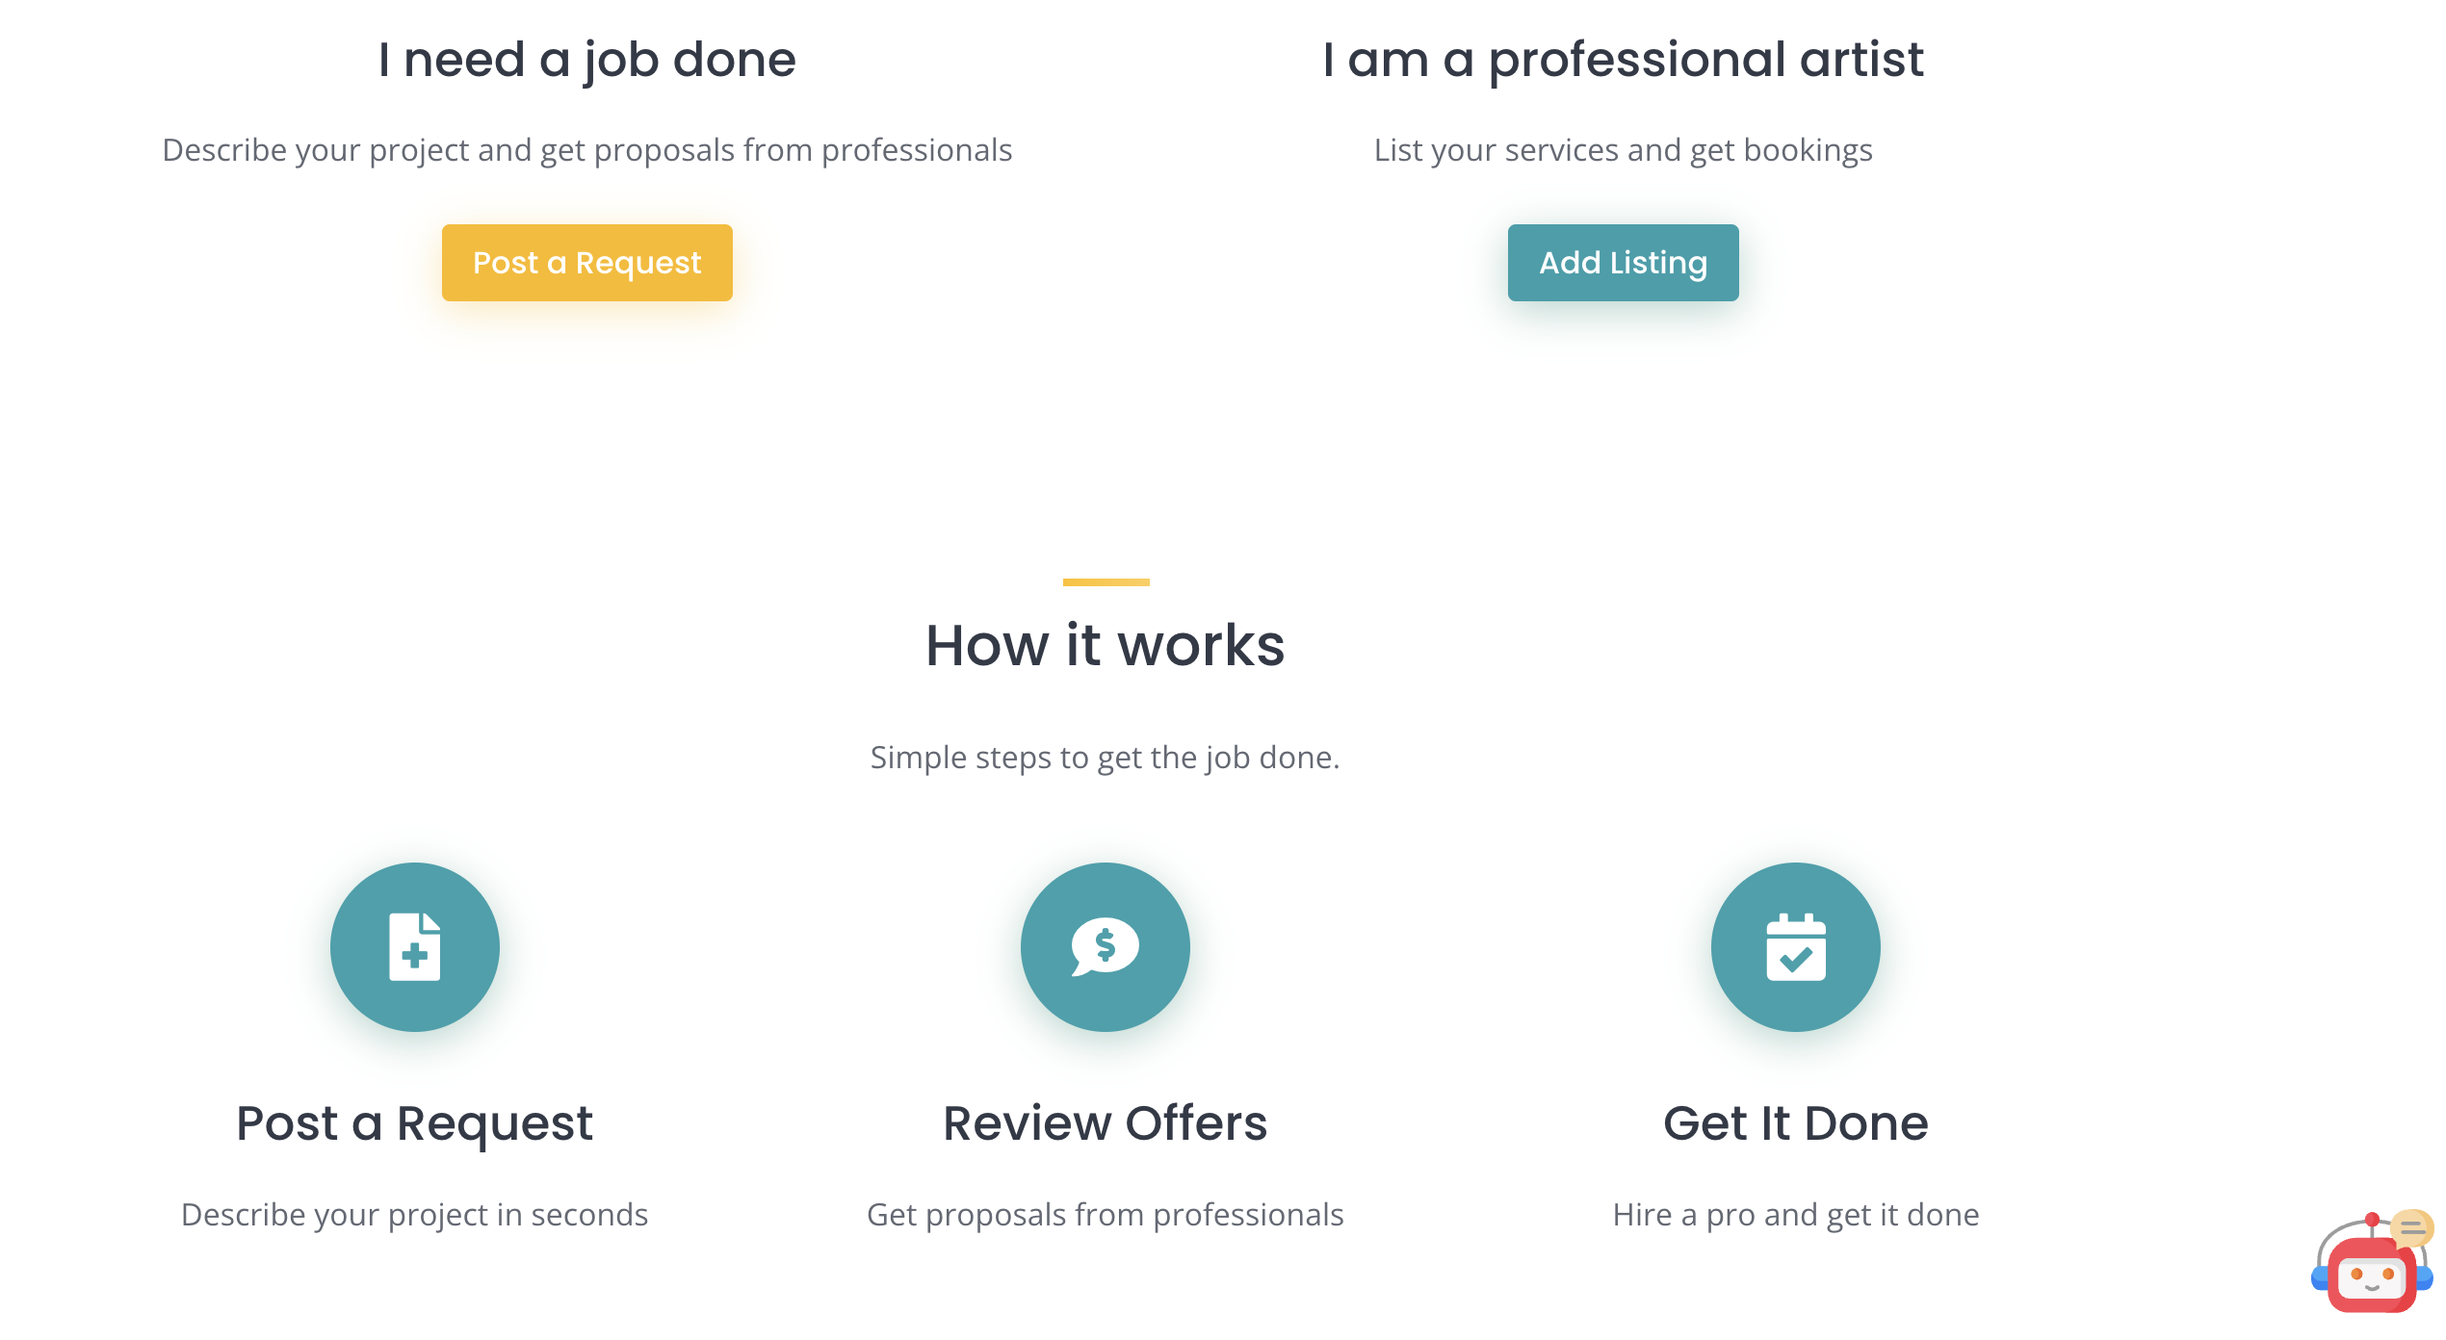2446x1340 pixels.
Task: Click the teal Add Listing button
Action: [x=1623, y=263]
